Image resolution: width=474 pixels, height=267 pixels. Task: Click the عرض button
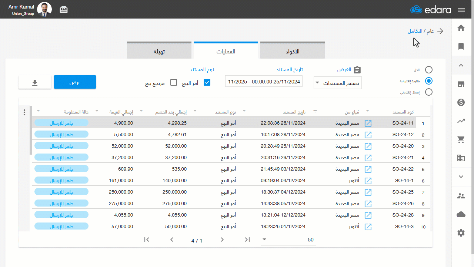[75, 82]
